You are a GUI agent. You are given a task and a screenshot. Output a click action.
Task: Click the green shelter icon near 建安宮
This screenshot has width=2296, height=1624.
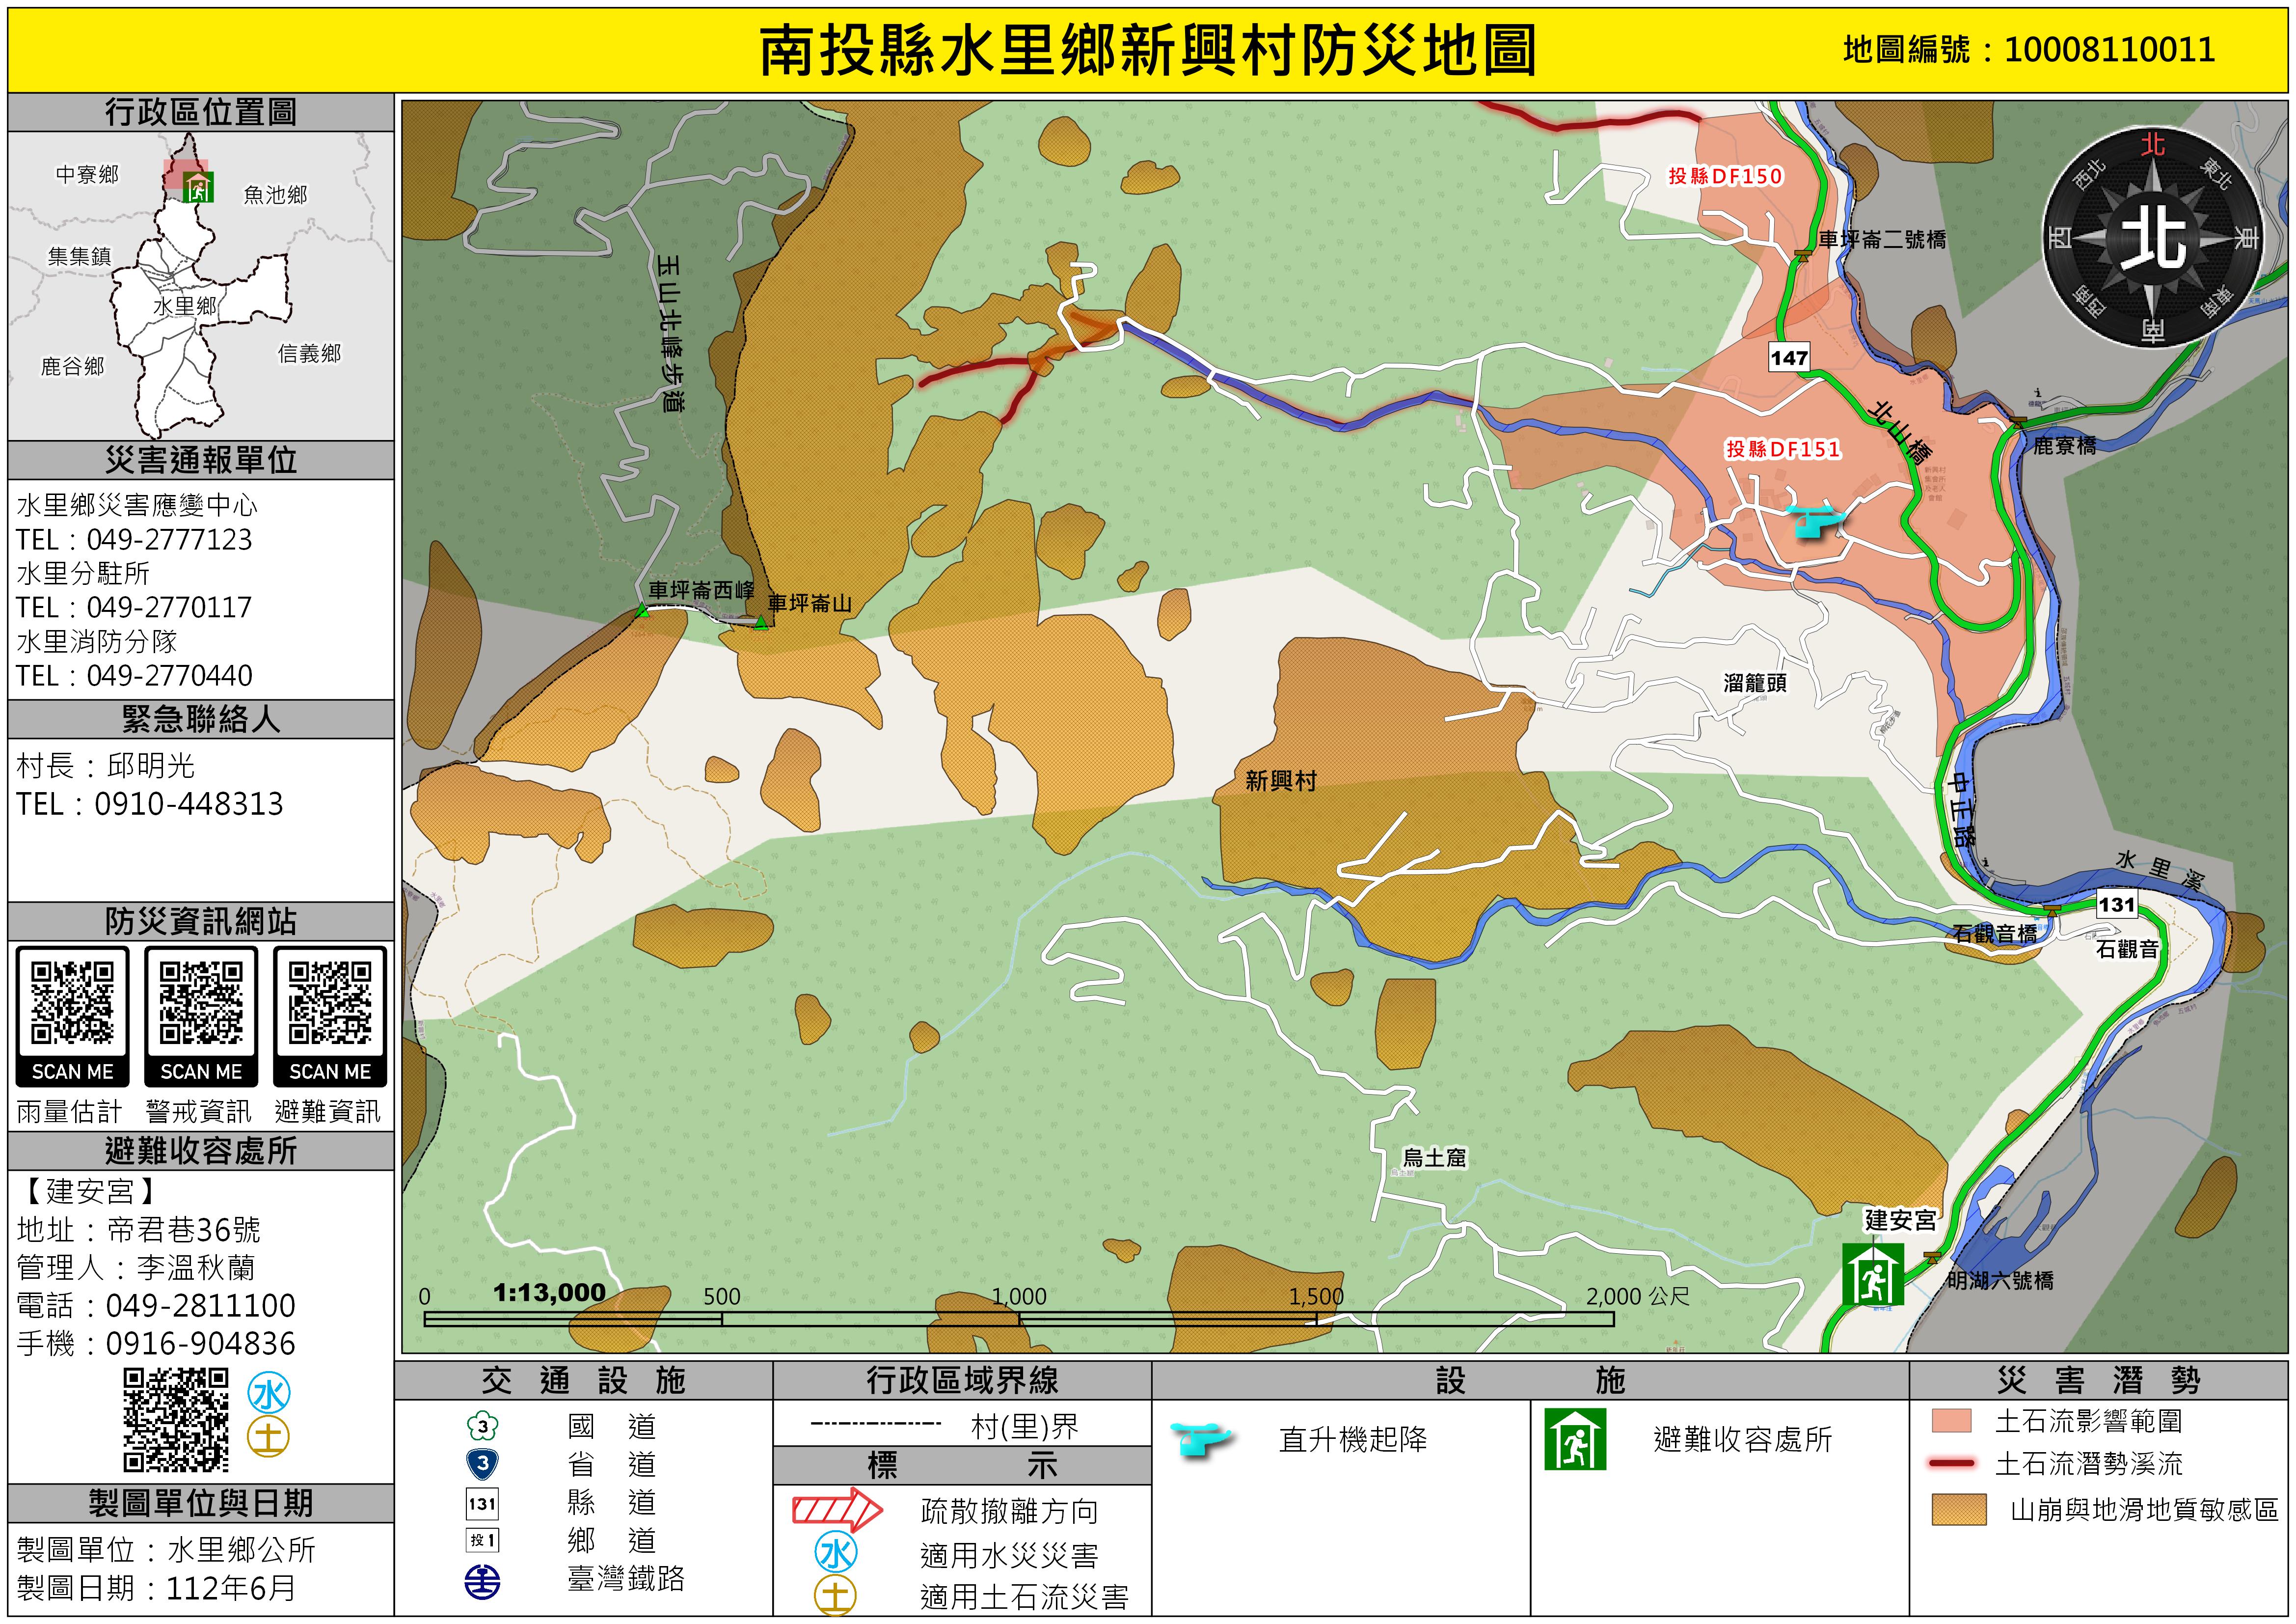click(1872, 1274)
